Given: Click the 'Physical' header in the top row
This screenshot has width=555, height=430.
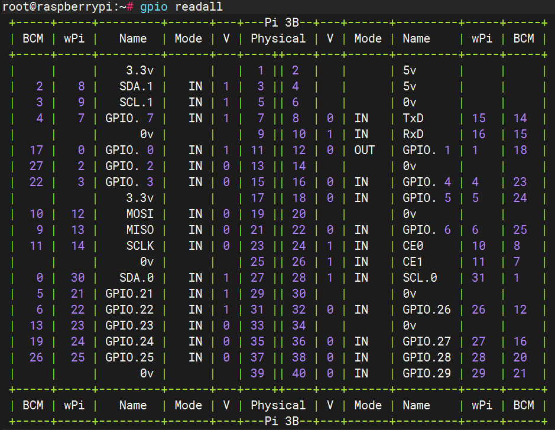Looking at the screenshot, I should (278, 39).
